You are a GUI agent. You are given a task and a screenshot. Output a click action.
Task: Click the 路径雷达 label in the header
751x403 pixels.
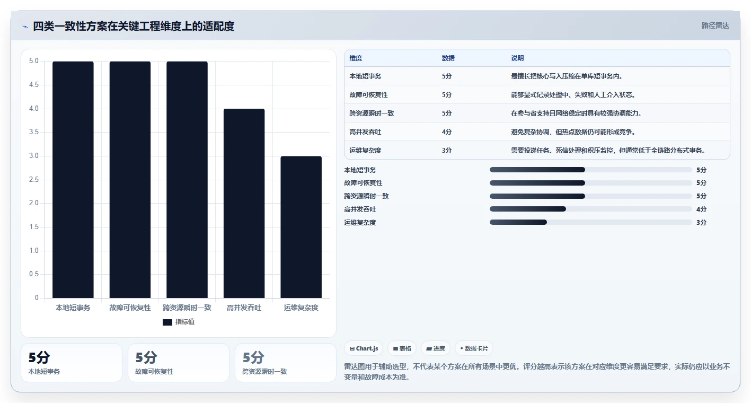point(715,25)
